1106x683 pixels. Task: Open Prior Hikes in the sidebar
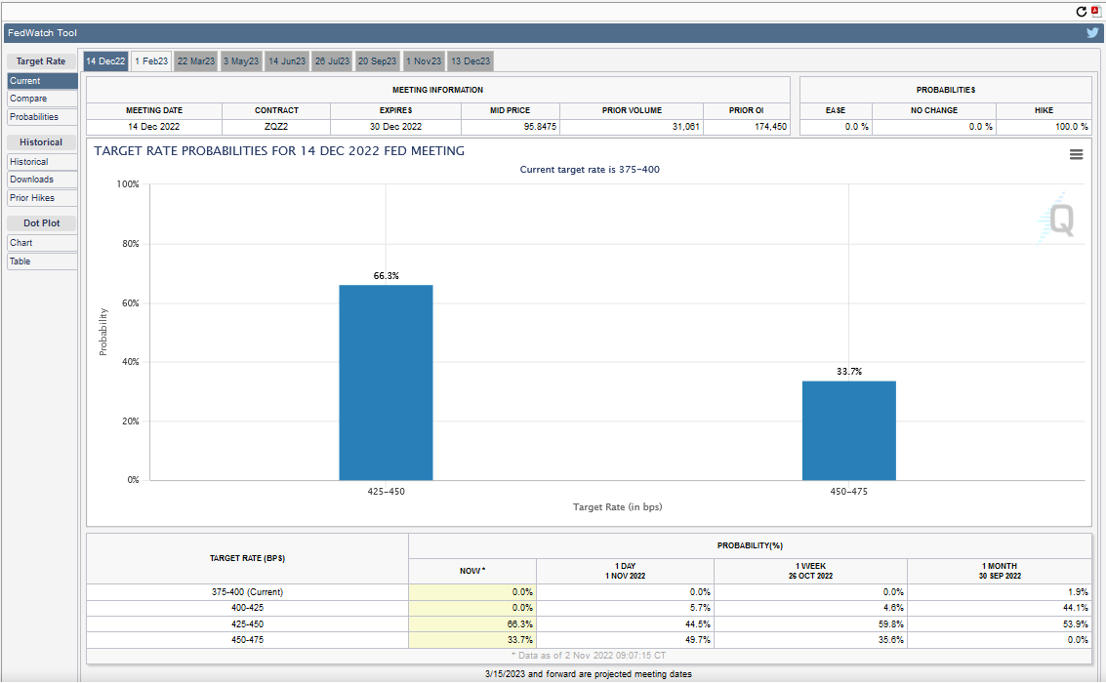(42, 198)
